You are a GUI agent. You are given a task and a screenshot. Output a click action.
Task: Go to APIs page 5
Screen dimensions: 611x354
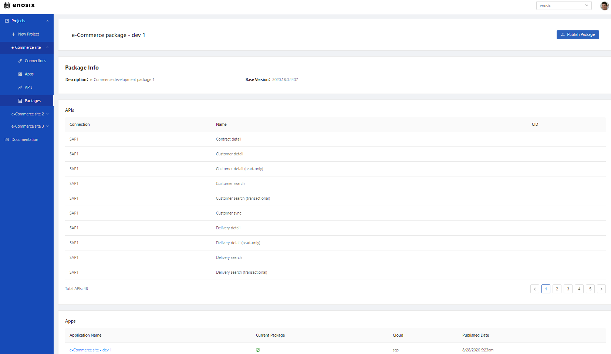click(x=590, y=289)
